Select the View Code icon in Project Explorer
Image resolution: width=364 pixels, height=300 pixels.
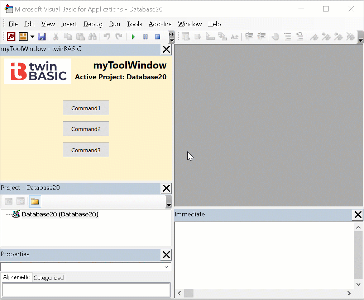pos(8,201)
